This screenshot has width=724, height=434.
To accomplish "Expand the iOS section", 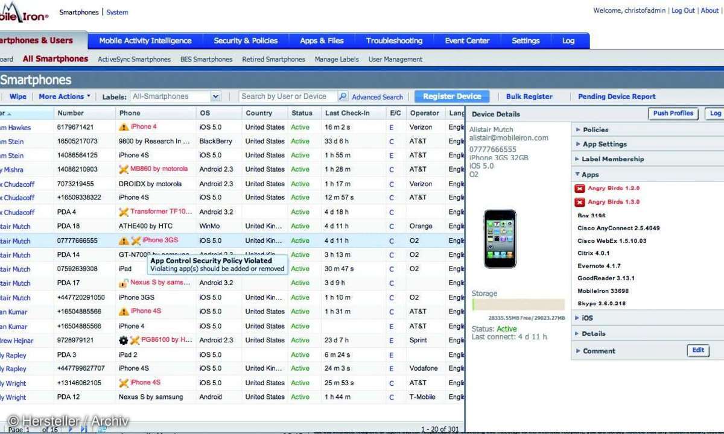I will [647, 318].
